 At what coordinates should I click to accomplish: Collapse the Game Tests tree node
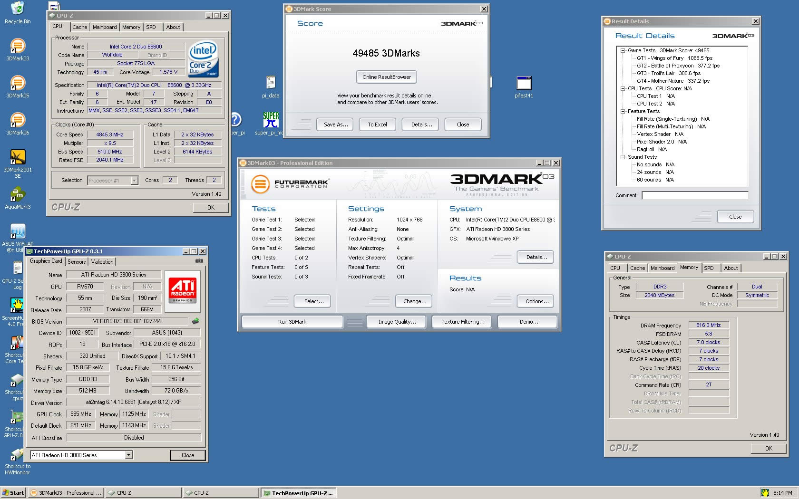623,50
